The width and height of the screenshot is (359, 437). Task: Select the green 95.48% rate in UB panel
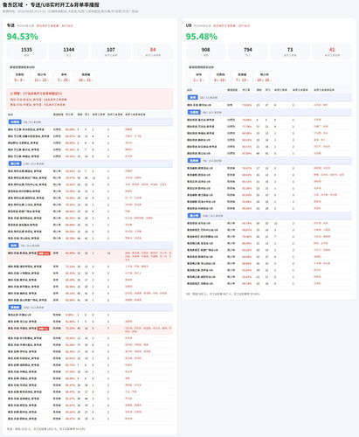[202, 37]
